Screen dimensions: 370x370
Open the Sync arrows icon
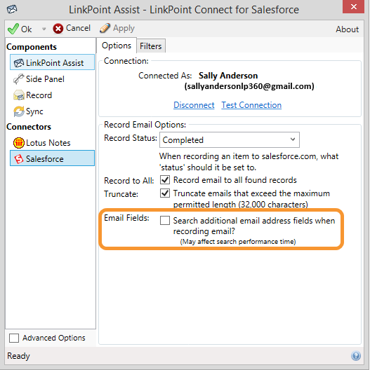[19, 111]
